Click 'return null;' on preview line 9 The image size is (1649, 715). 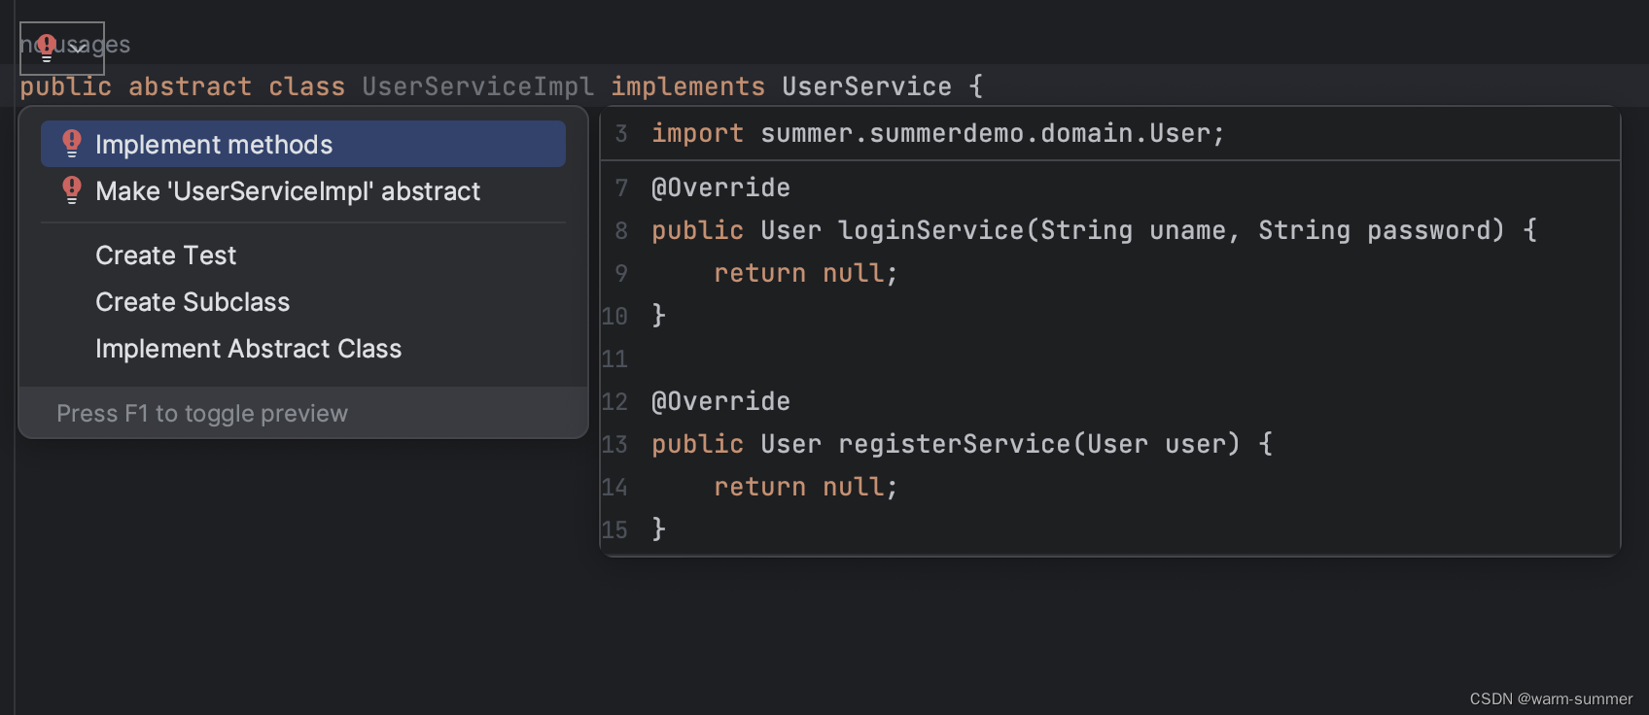click(x=805, y=273)
